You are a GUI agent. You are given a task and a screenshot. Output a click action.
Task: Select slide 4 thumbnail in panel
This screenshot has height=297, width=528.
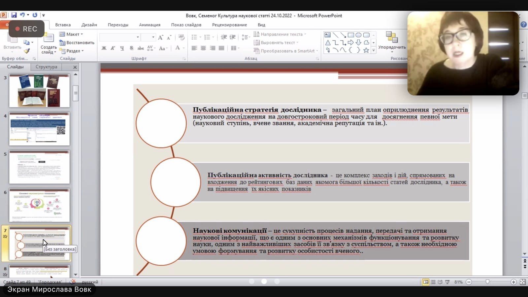click(x=39, y=129)
